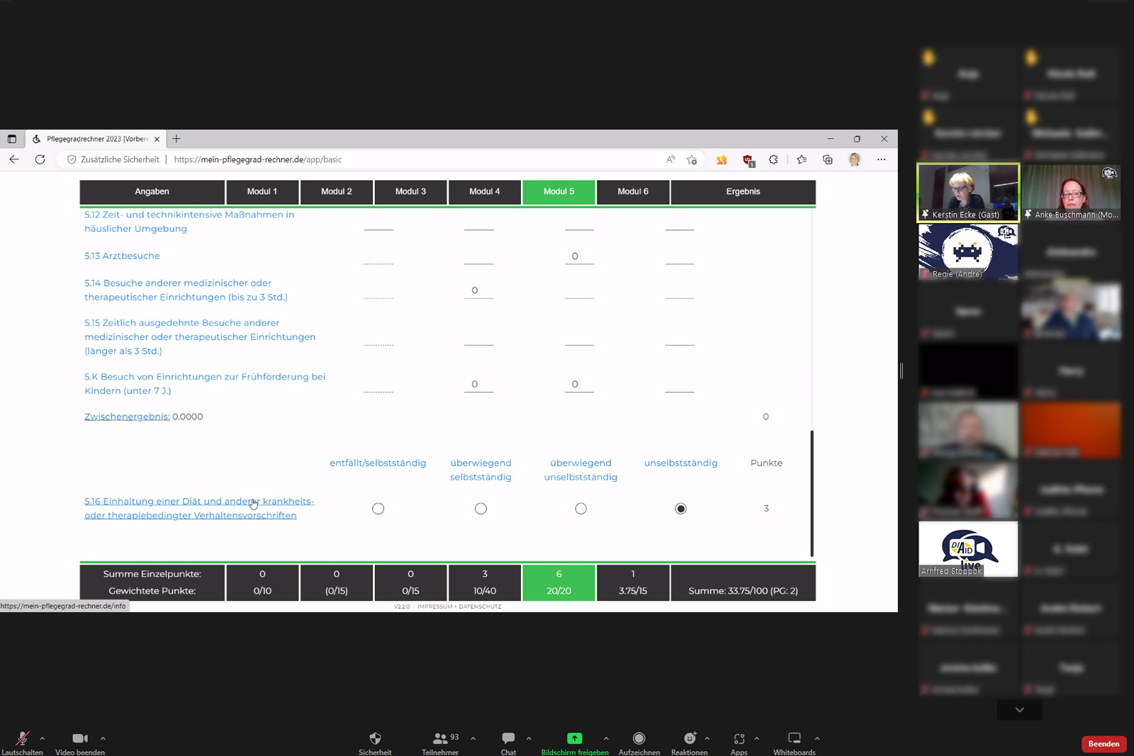This screenshot has width=1134, height=756.
Task: Expand video options arrow next to Video beenden
Action: point(103,738)
